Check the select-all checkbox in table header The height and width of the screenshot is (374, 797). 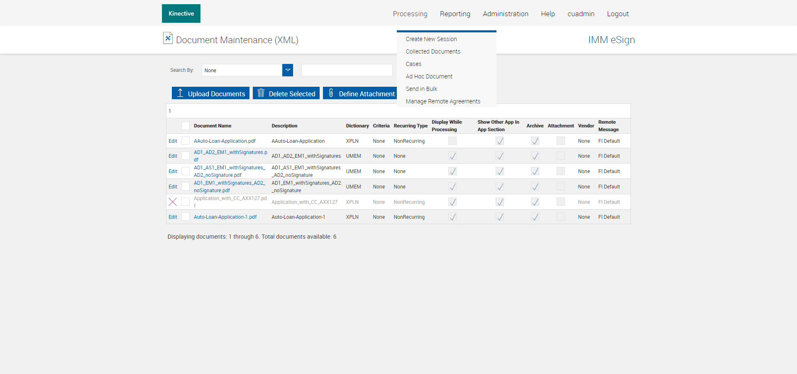point(186,126)
